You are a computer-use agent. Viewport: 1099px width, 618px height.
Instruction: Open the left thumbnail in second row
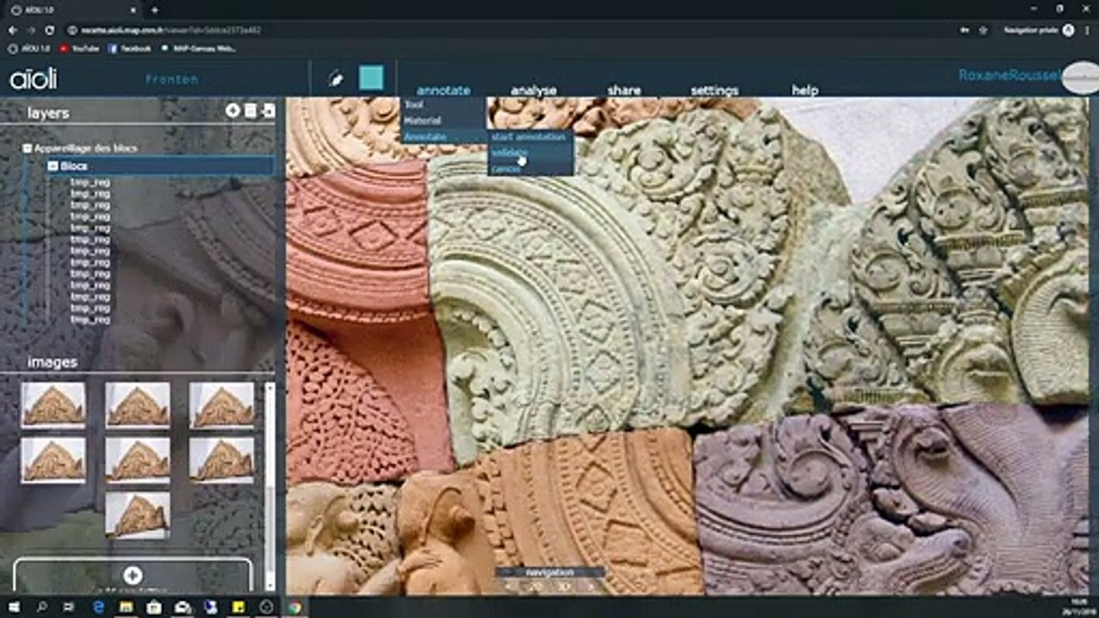tap(53, 460)
